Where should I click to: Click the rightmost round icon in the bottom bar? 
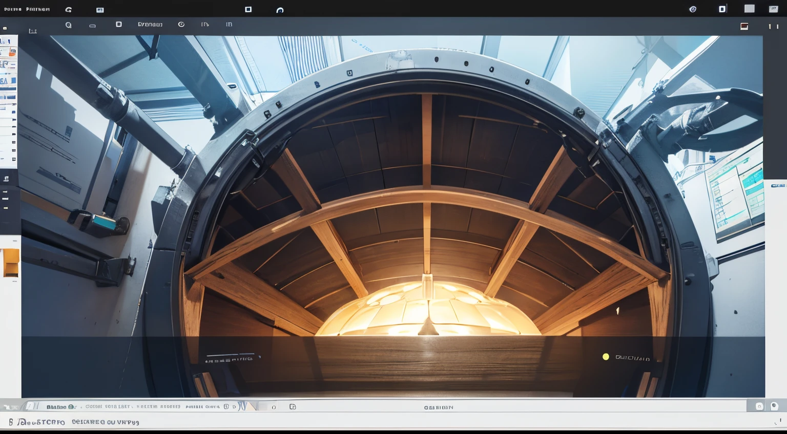pyautogui.click(x=774, y=406)
